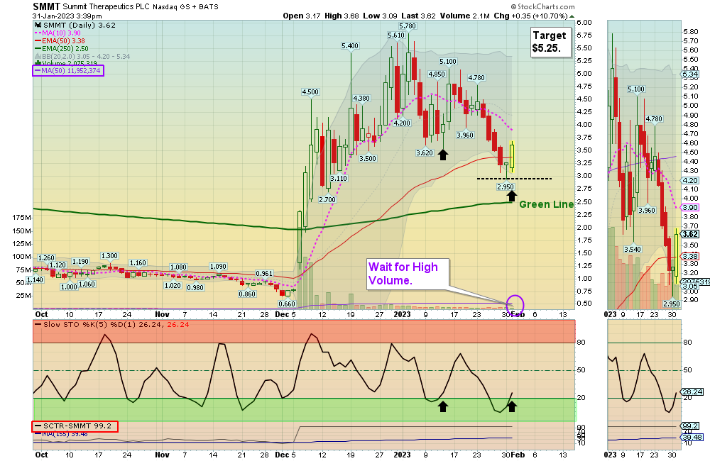The width and height of the screenshot is (710, 461).
Task: Click the SCTR-SMMT red legend line icon
Action: (x=37, y=426)
